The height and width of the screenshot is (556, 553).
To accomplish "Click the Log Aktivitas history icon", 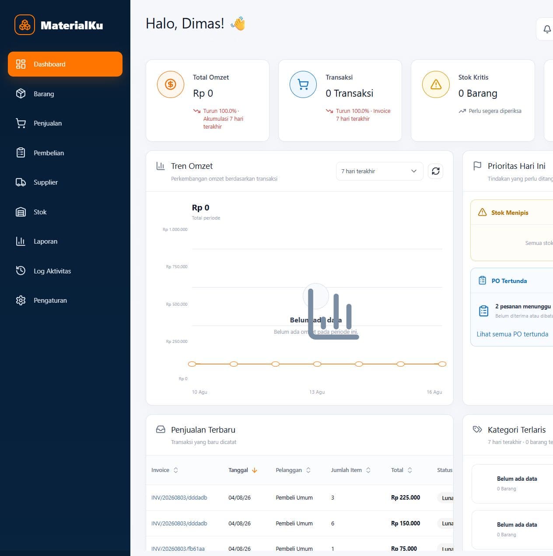I will tap(21, 271).
